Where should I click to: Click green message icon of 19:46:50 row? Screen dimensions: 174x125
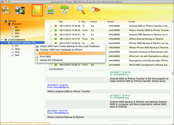point(56,30)
